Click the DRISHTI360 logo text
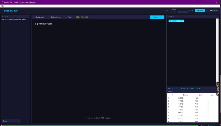The width and height of the screenshot is (221, 126). coord(11,11)
